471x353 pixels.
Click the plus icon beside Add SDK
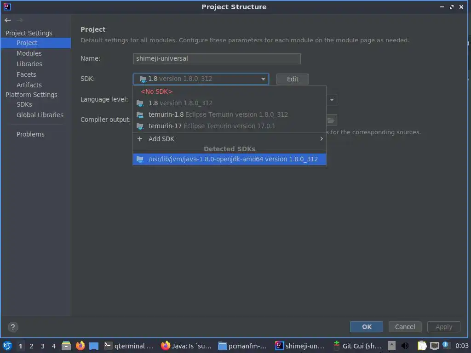(x=140, y=139)
